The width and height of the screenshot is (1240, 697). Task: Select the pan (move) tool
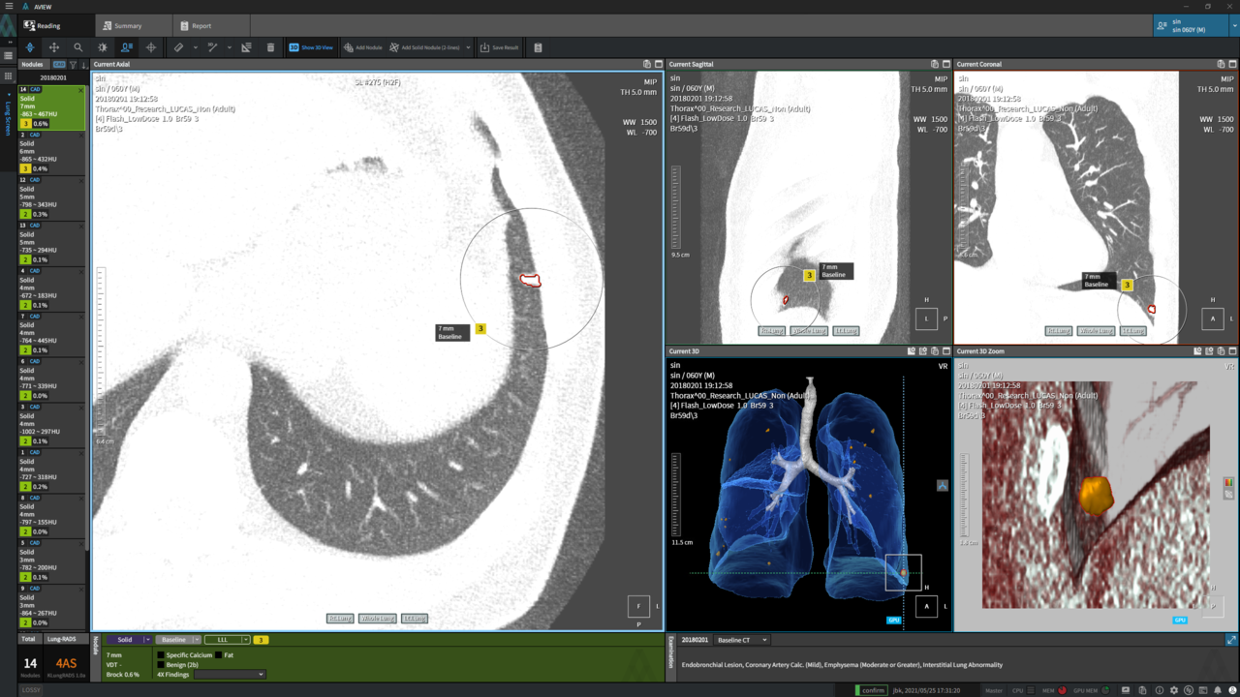tap(54, 47)
